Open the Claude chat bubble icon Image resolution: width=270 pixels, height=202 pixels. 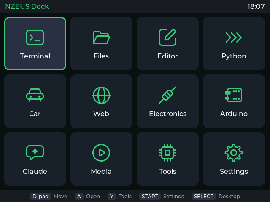[35, 153]
